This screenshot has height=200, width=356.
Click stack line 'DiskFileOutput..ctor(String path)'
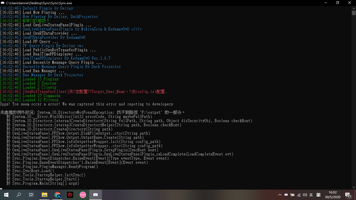[x=78, y=133]
